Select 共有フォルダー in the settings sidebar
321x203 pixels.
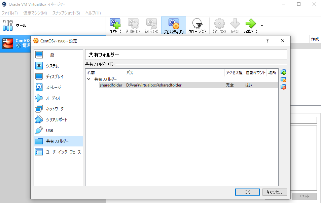(58, 141)
